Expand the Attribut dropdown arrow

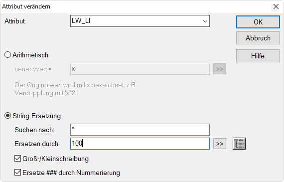point(205,21)
